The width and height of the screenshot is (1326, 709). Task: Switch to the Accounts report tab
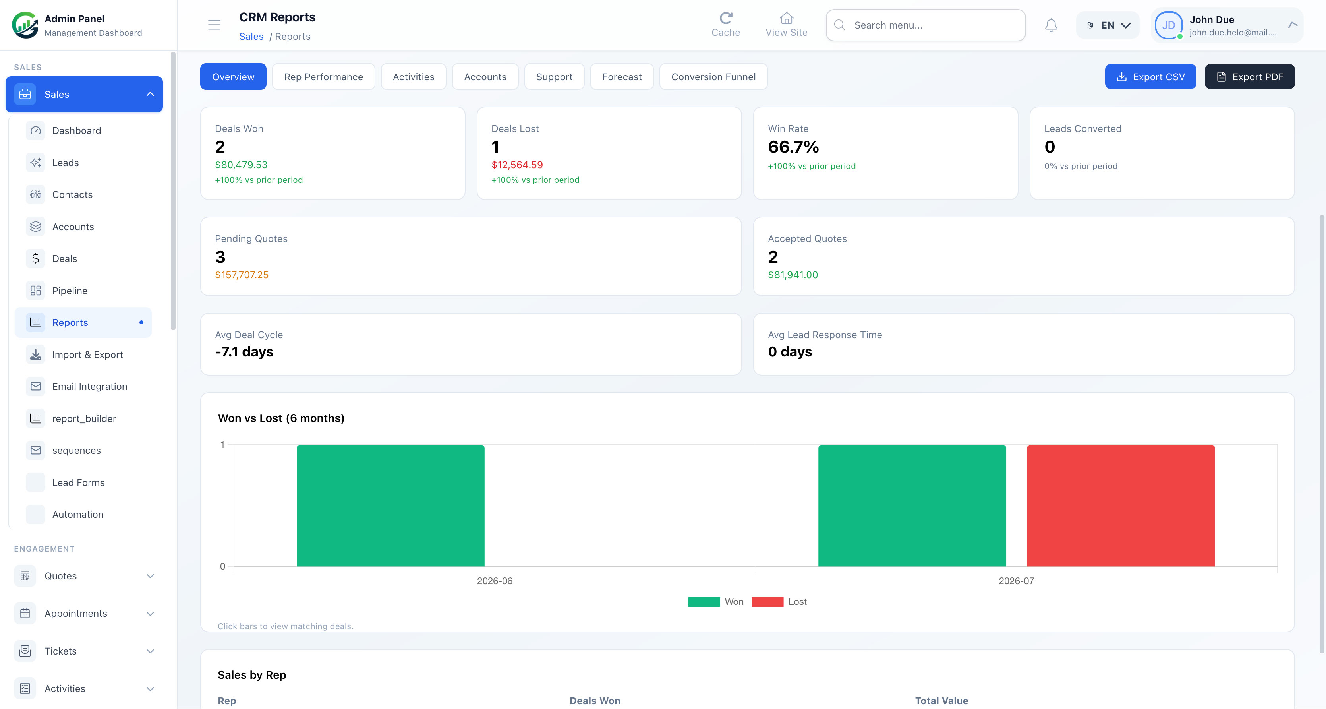[x=485, y=77]
